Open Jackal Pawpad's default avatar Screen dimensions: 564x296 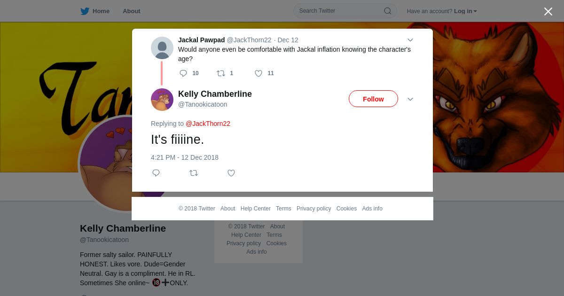[x=162, y=48]
